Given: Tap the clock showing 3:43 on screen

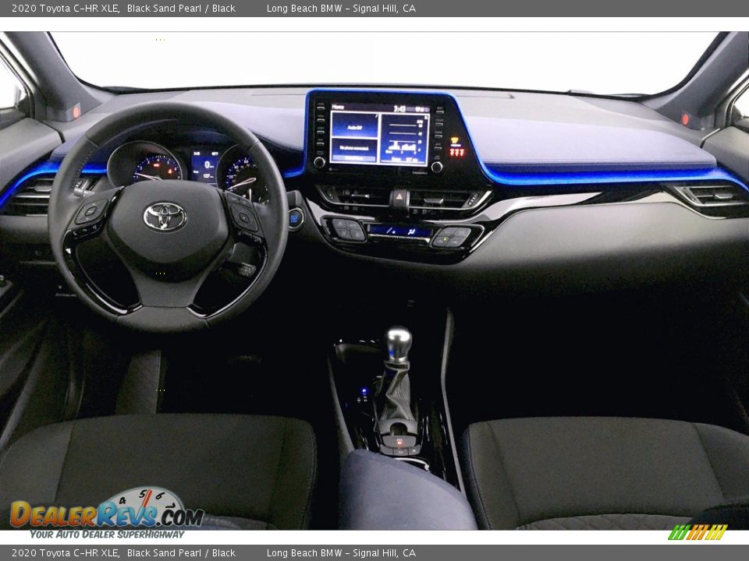Looking at the screenshot, I should 399,108.
